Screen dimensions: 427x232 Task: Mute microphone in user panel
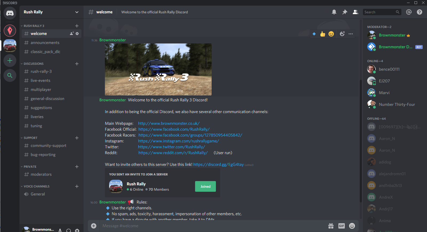(60, 230)
